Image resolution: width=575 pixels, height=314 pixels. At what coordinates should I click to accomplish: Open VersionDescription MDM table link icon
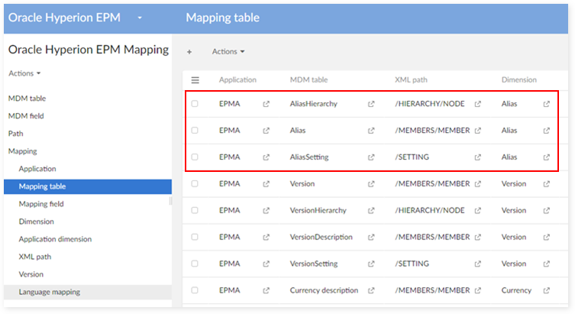[x=371, y=237]
